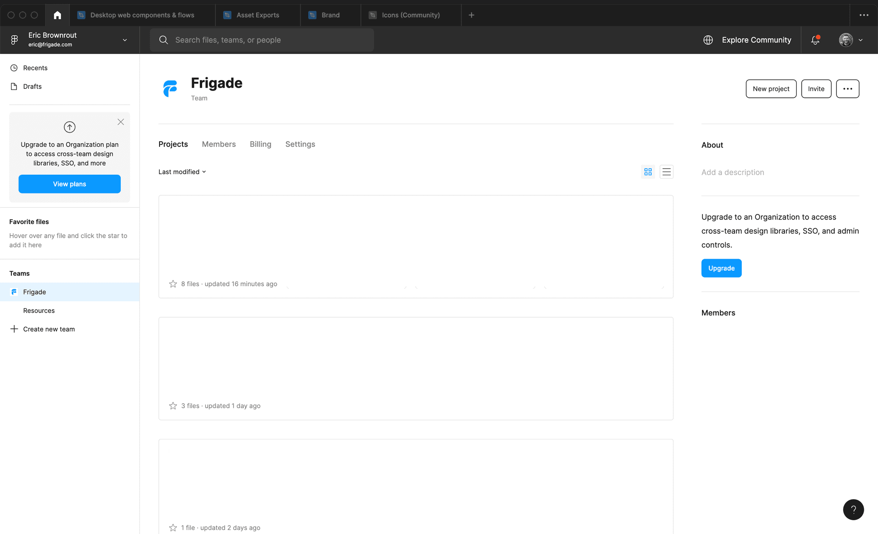This screenshot has height=534, width=878.
Task: Switch to grid view
Action: point(648,172)
